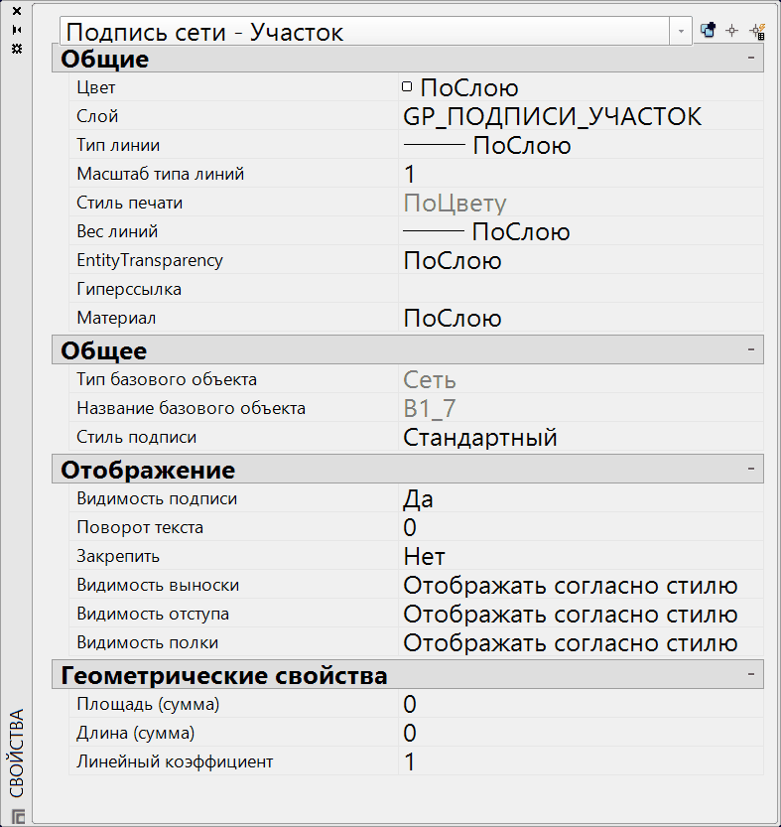Select the Видимость выноски label
Image resolution: width=781 pixels, height=827 pixels.
(158, 585)
